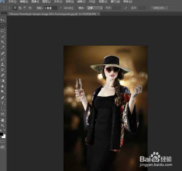The image size is (182, 171).
Task: Select the Rectangular Marquee tool
Action: tap(3, 25)
